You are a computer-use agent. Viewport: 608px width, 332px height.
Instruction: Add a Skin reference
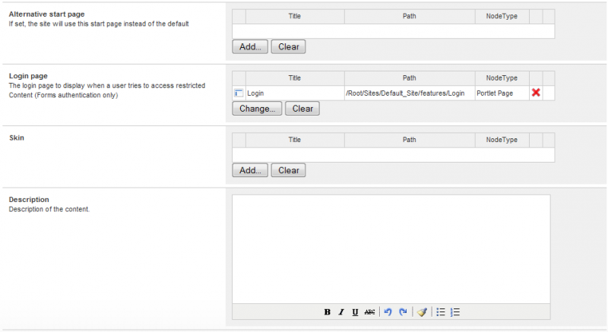[x=250, y=170]
